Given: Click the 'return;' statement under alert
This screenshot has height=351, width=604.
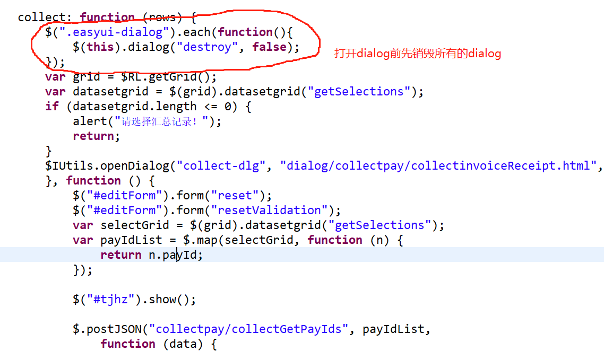Looking at the screenshot, I should point(96,136).
